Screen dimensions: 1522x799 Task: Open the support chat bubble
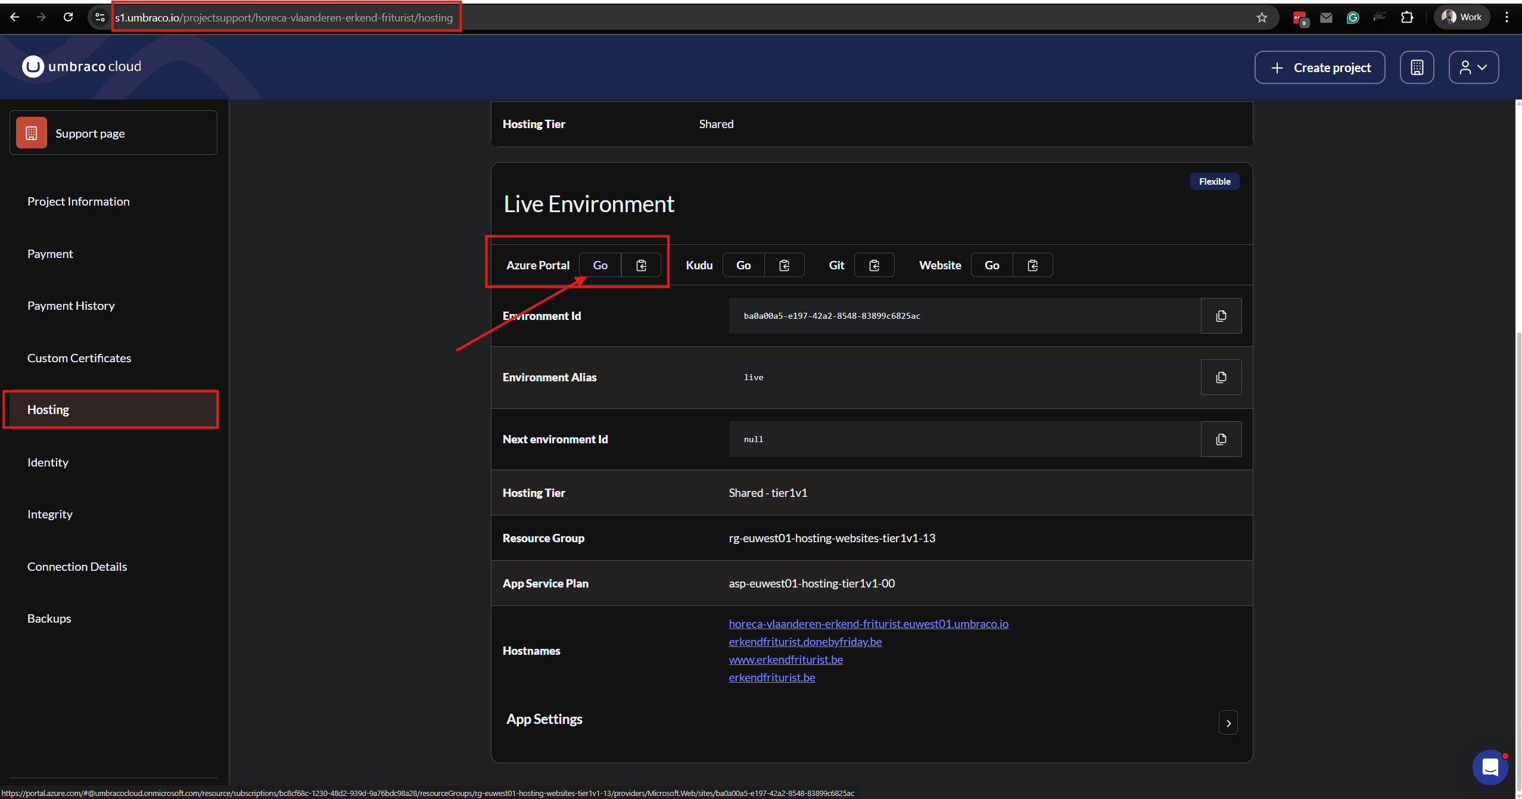pos(1490,767)
